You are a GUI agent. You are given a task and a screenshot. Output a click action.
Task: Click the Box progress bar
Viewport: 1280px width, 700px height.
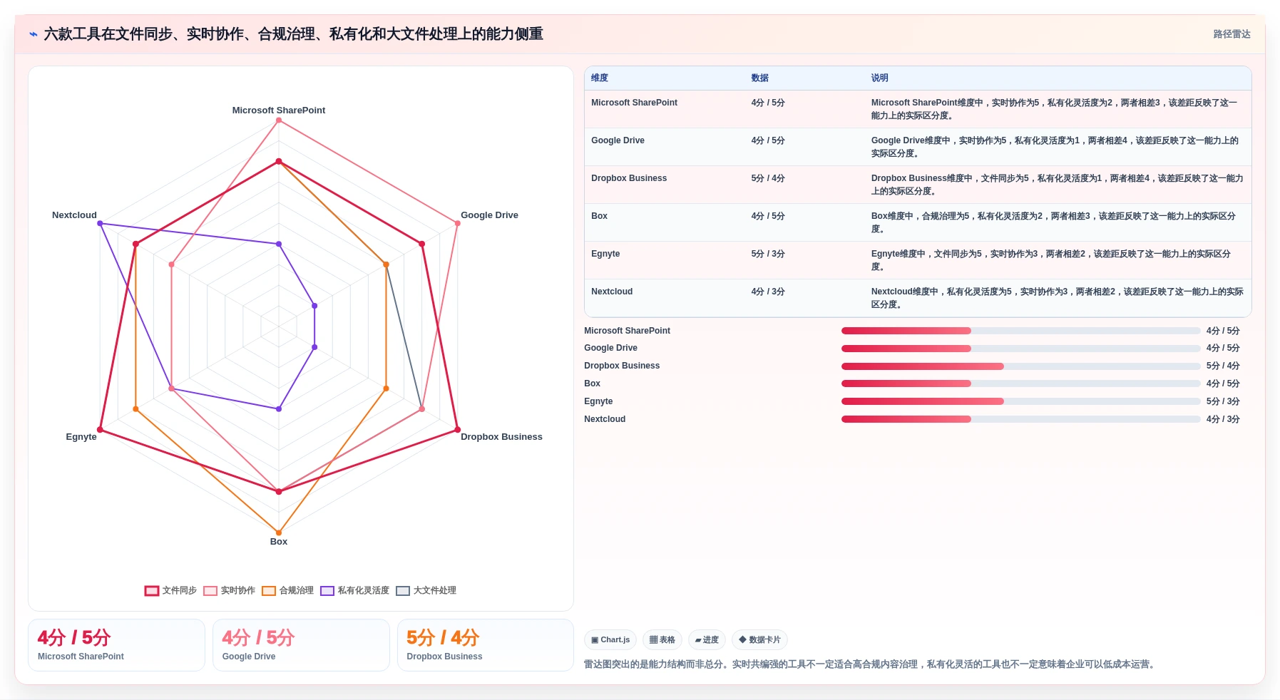click(1020, 384)
